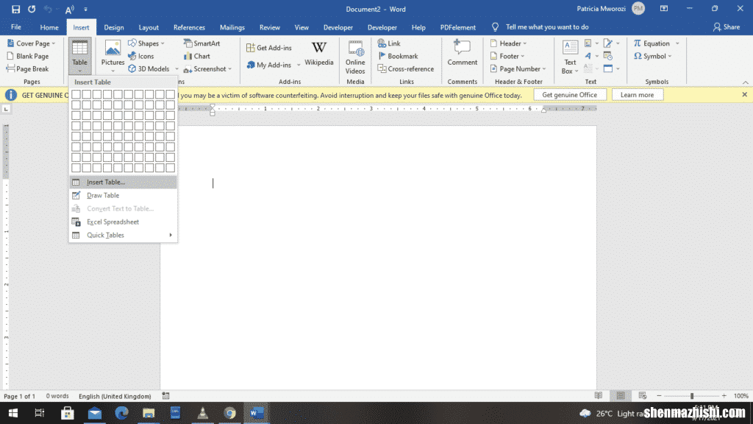Switch to the Layout tab
The image size is (753, 424).
pos(149,27)
